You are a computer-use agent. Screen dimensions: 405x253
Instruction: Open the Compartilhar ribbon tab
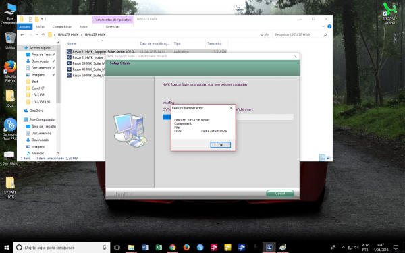click(62, 26)
